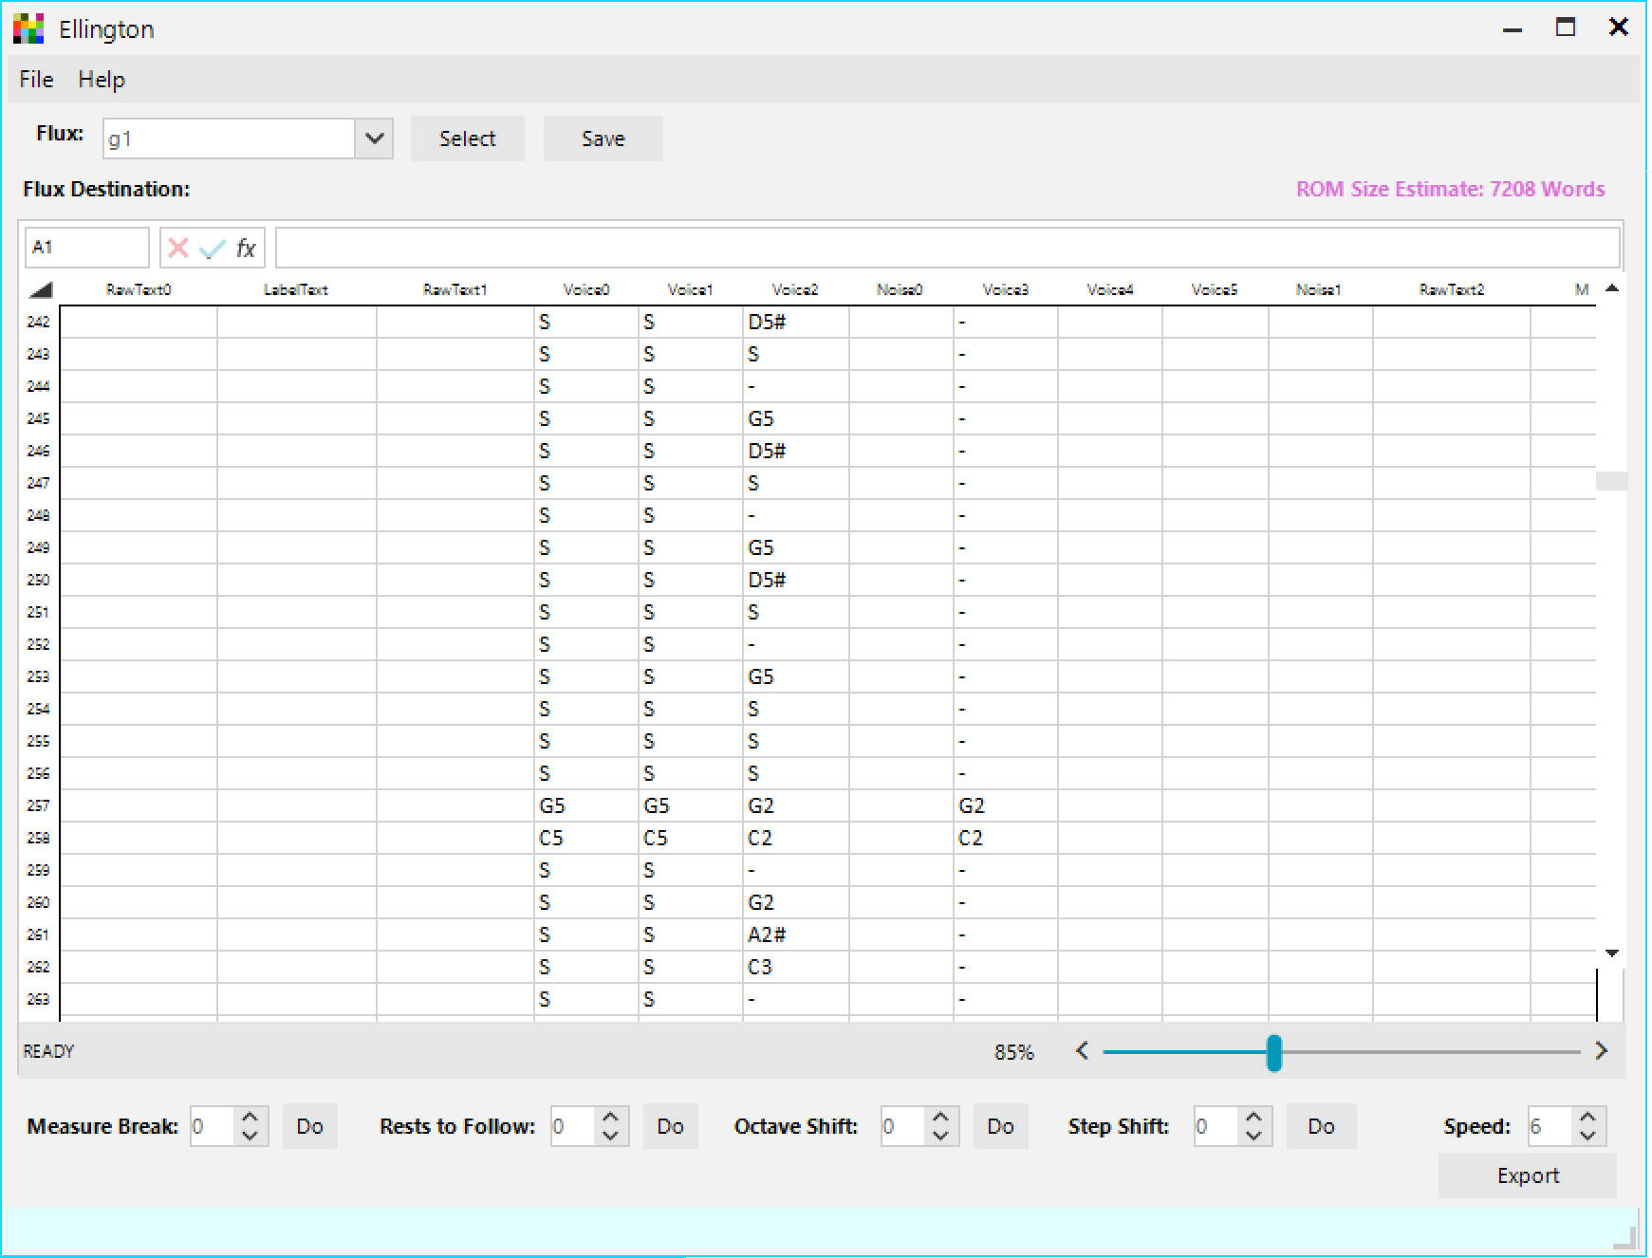This screenshot has height=1258, width=1652.
Task: Click Do button next to Step Shift
Action: click(x=1321, y=1126)
